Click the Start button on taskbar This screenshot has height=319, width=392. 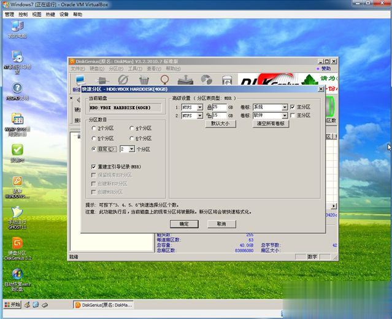click(x=12, y=305)
